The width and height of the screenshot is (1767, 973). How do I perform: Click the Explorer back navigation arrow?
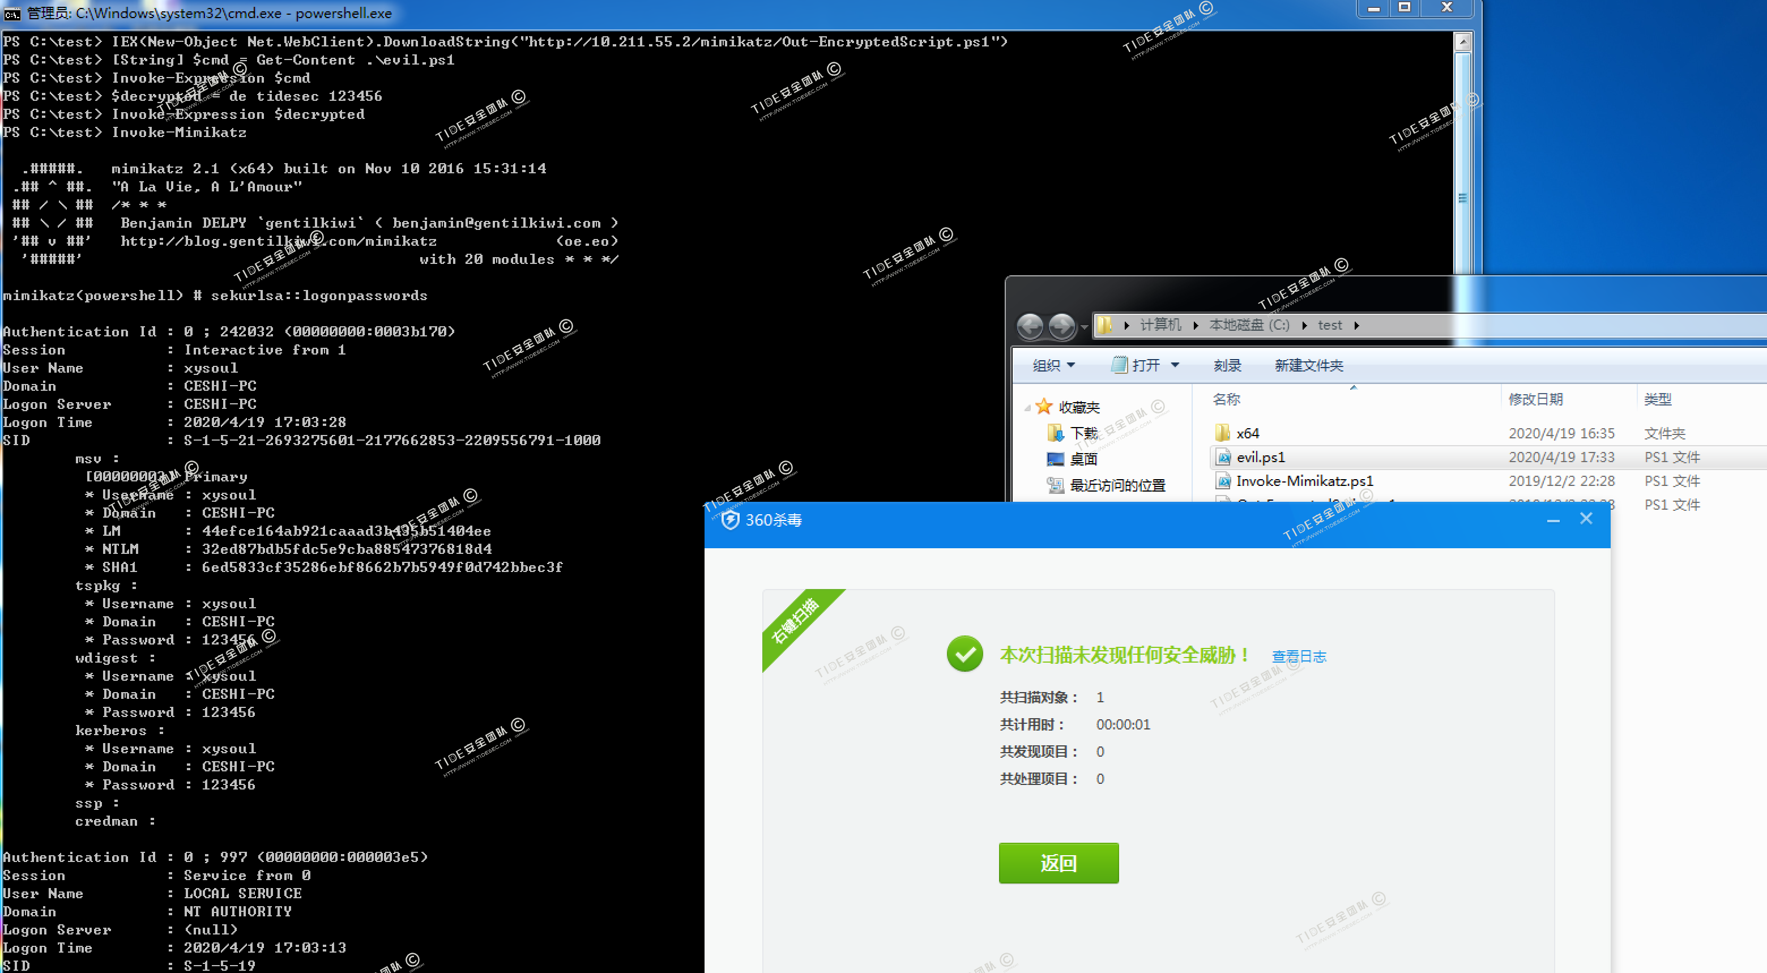[x=1029, y=326]
